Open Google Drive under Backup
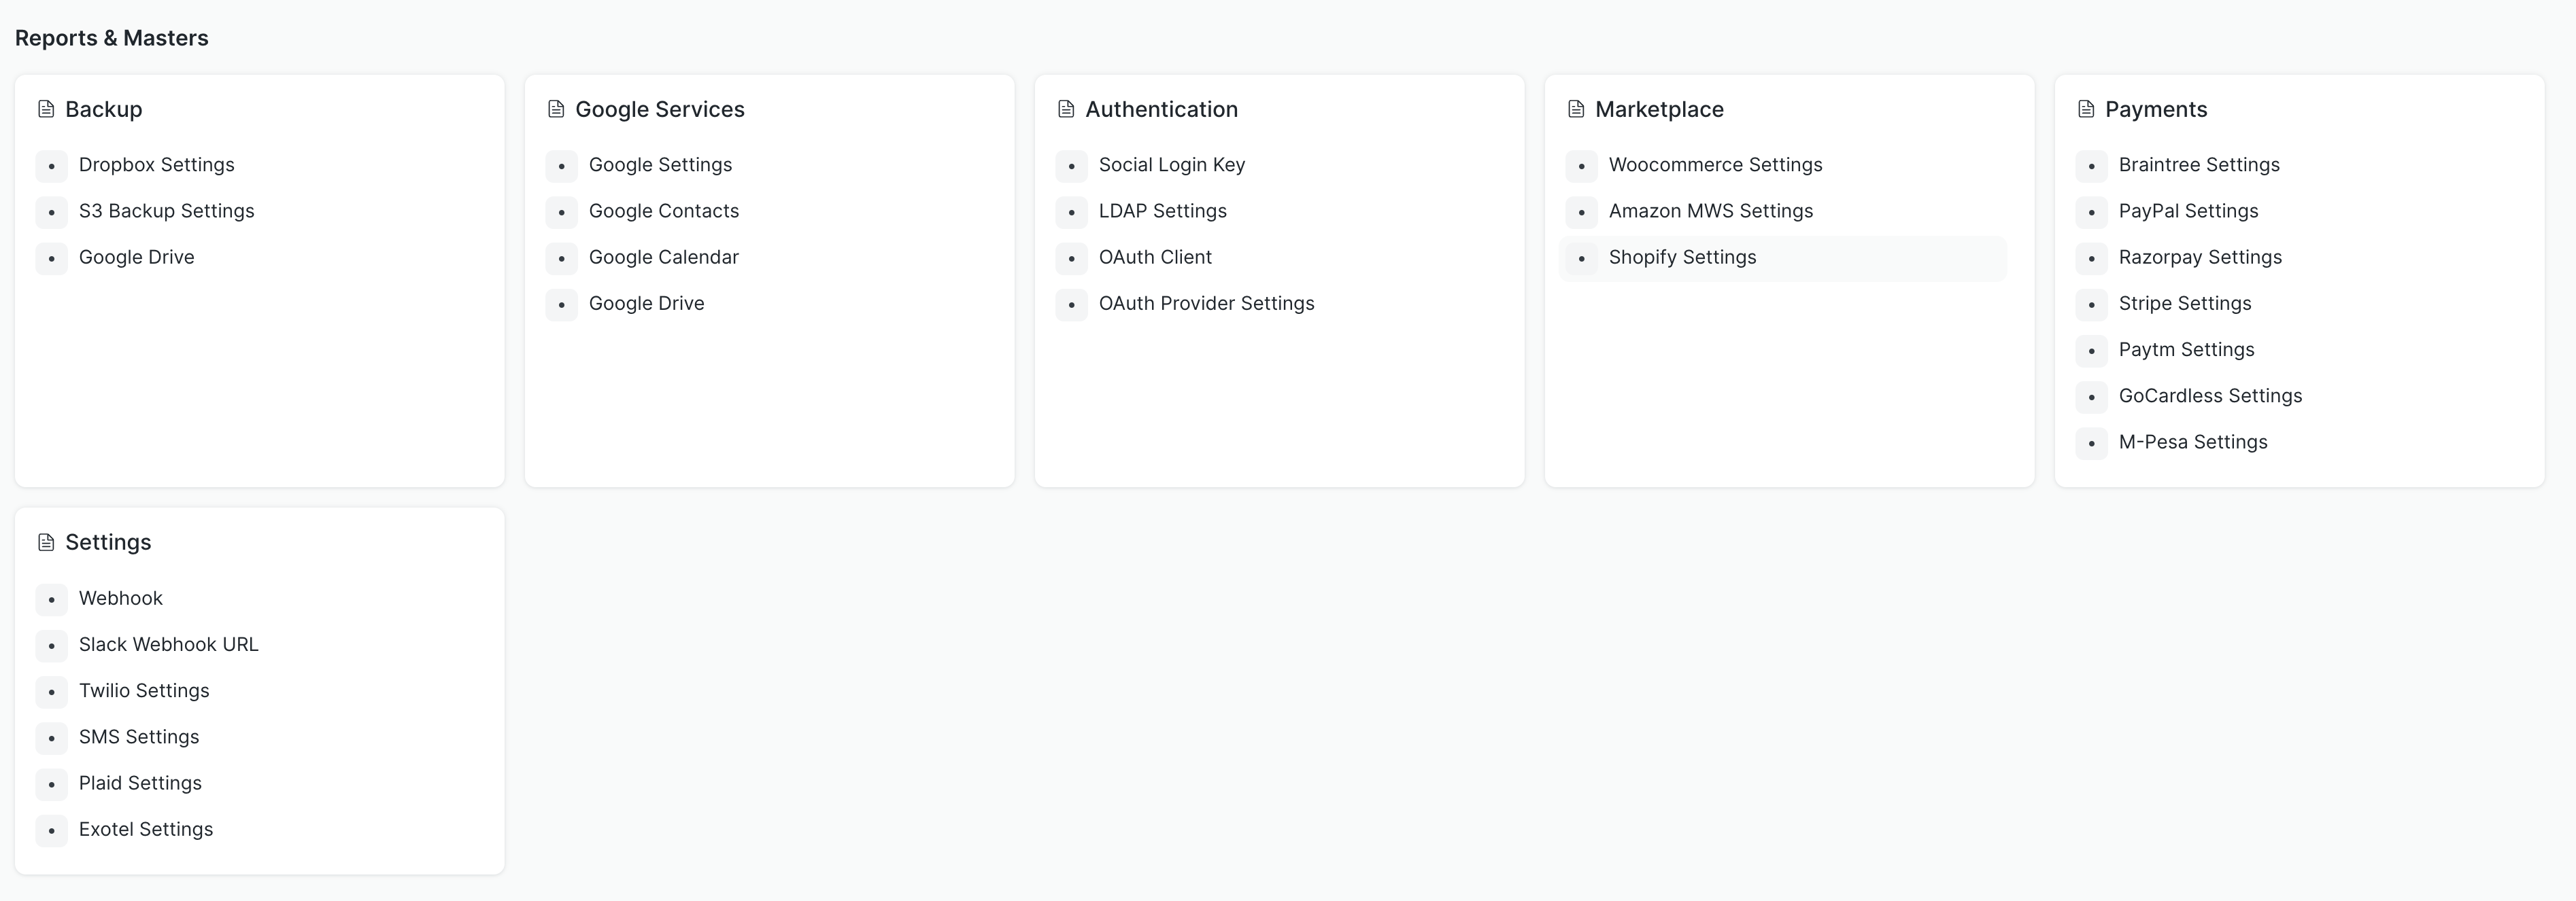This screenshot has width=2576, height=901. point(136,257)
